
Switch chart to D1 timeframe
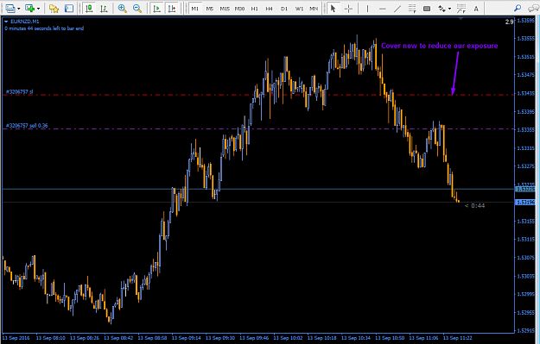click(284, 9)
